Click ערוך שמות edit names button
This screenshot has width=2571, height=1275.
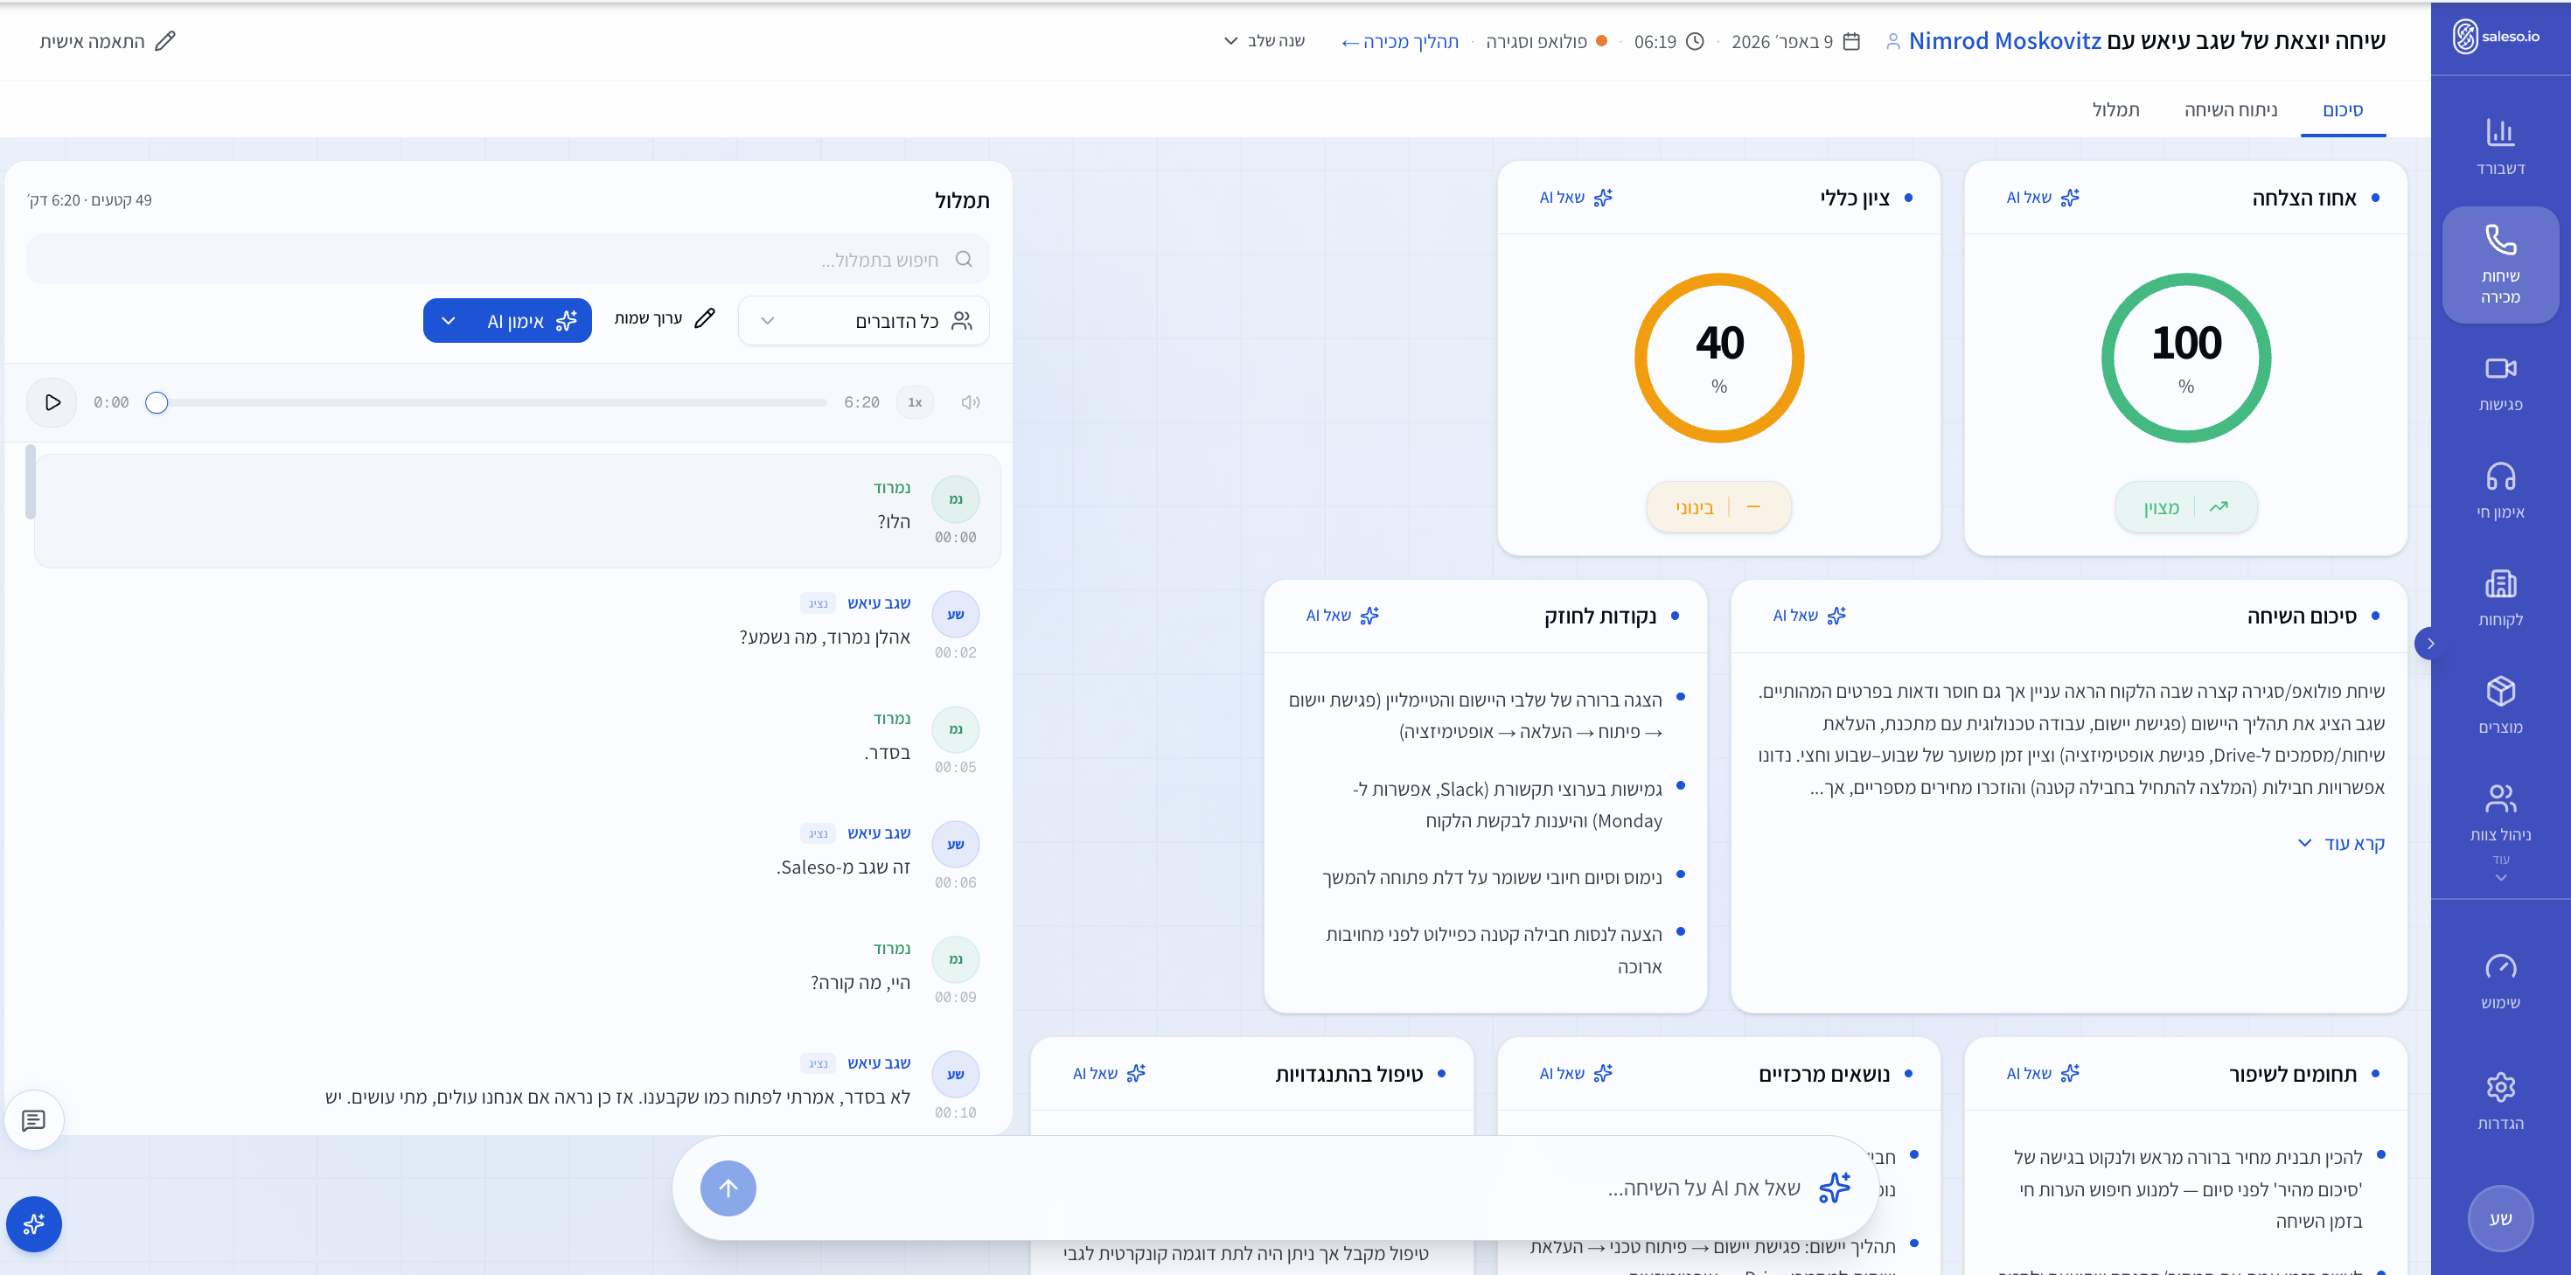pos(665,318)
